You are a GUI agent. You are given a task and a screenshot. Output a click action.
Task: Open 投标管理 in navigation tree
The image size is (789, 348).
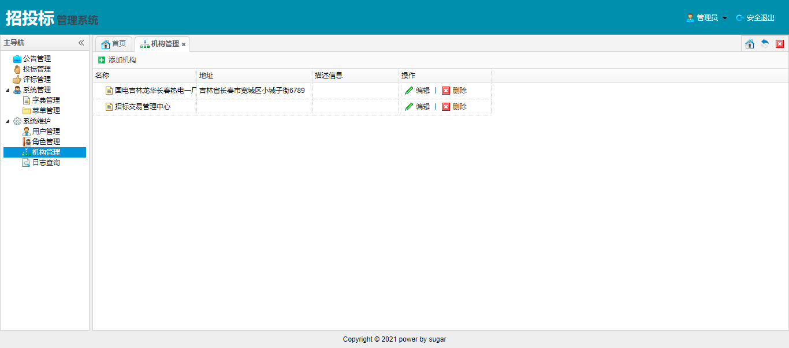click(37, 69)
